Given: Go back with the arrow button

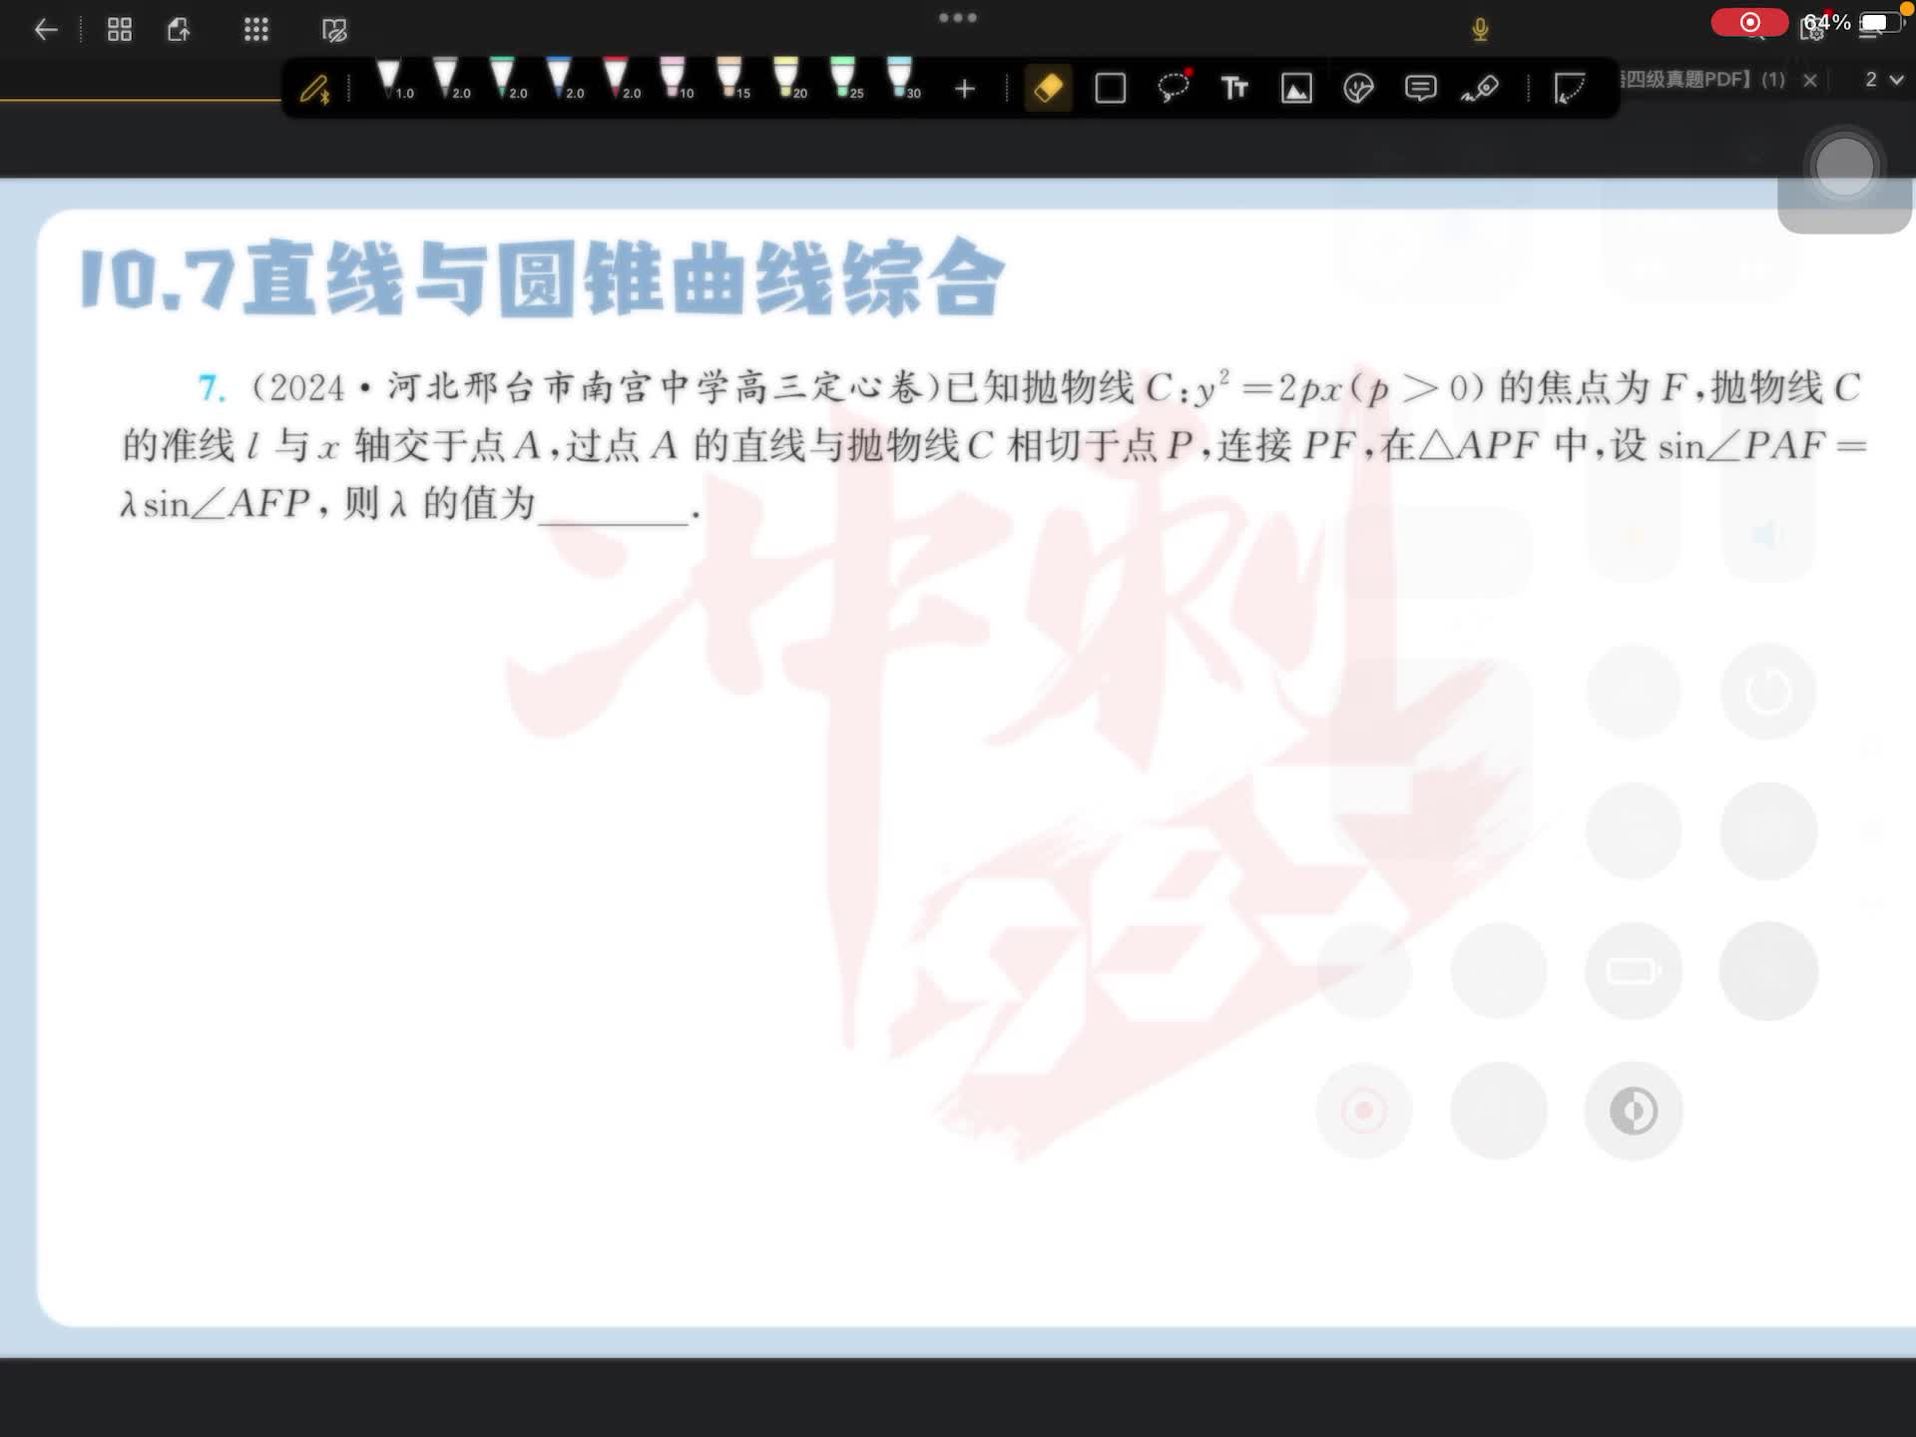Looking at the screenshot, I should click(46, 30).
